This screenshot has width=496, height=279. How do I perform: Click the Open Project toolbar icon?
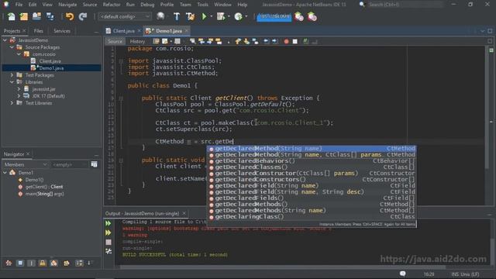(x=36, y=16)
